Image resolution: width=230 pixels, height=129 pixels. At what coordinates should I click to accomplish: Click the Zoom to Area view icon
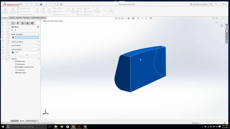(119, 18)
